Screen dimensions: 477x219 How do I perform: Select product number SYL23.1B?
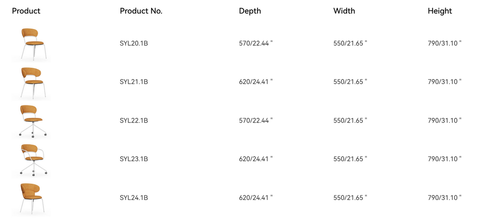point(134,159)
